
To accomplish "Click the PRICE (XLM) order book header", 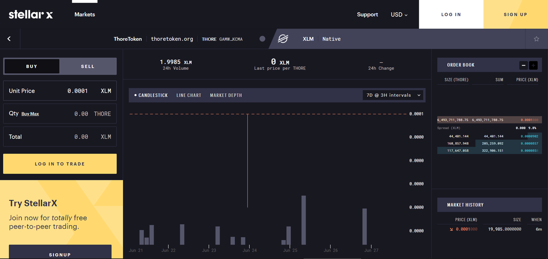I will pyautogui.click(x=527, y=80).
